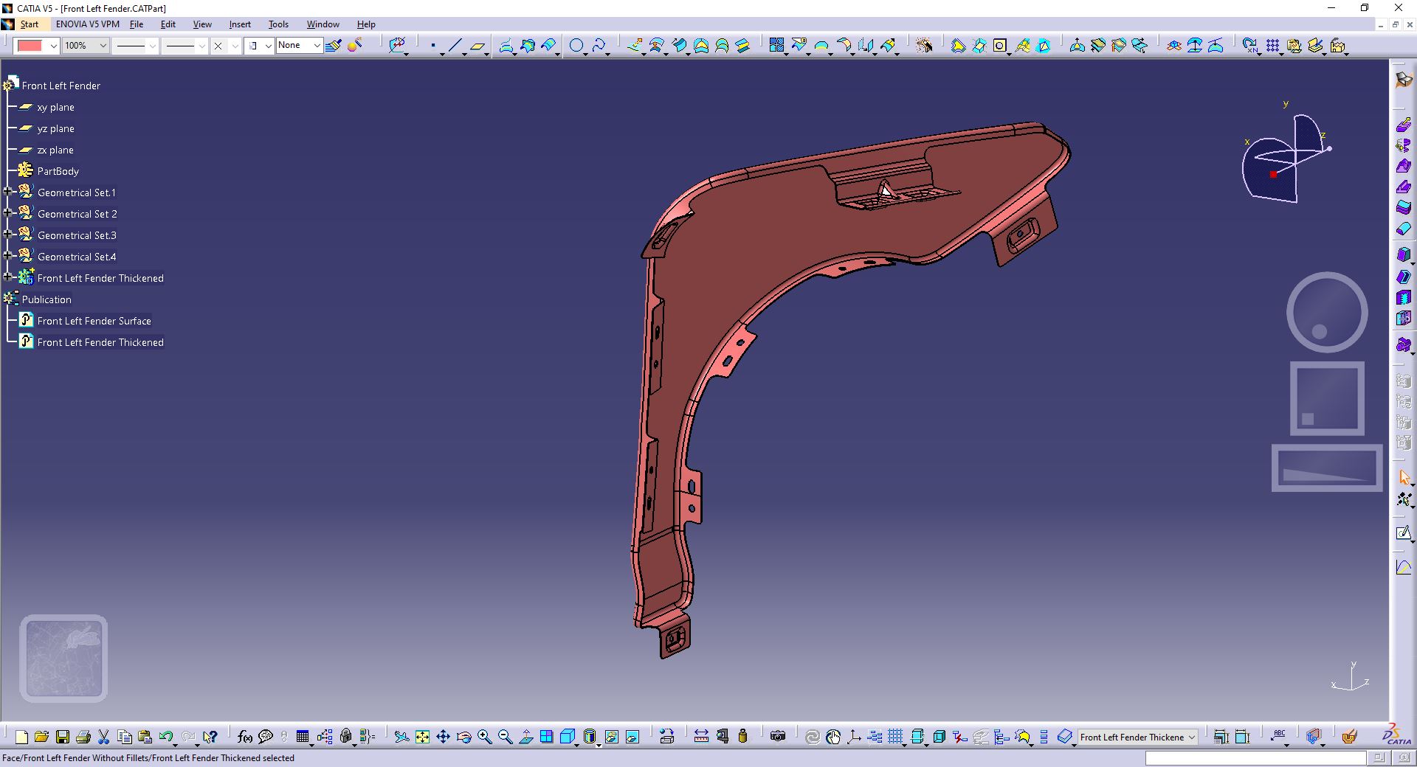The image size is (1417, 767).
Task: Select the Line creation tool
Action: pyautogui.click(x=455, y=46)
